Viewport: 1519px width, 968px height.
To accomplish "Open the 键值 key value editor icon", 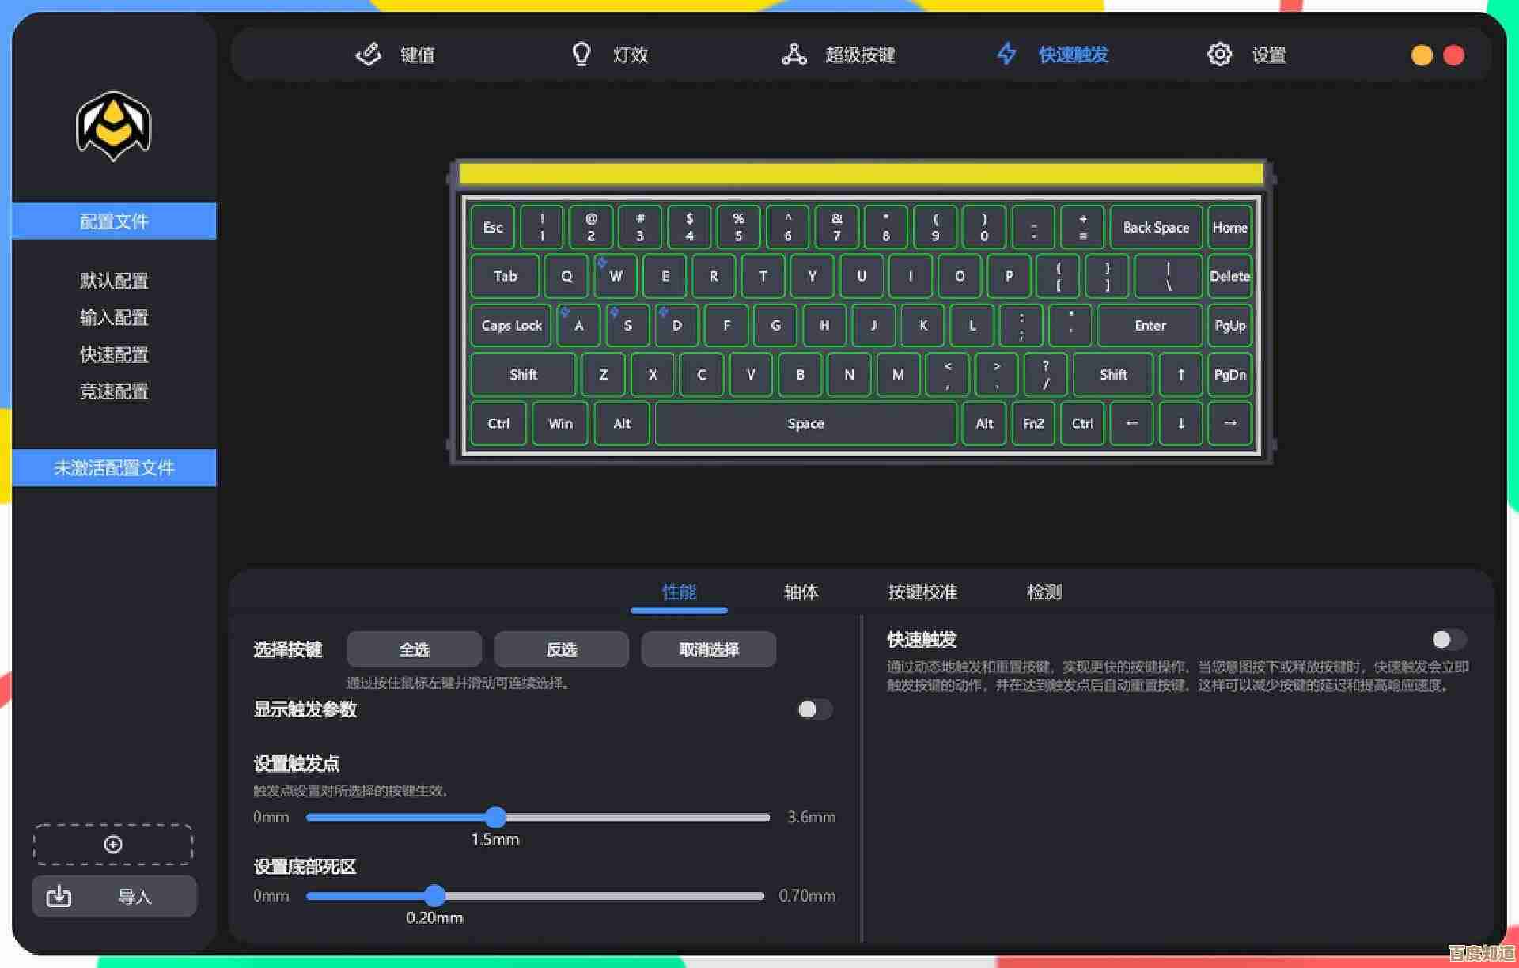I will [x=369, y=54].
